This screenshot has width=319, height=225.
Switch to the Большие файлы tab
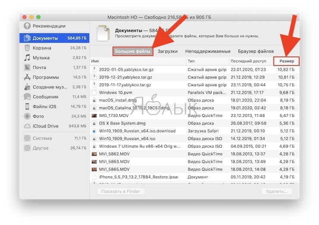(133, 51)
